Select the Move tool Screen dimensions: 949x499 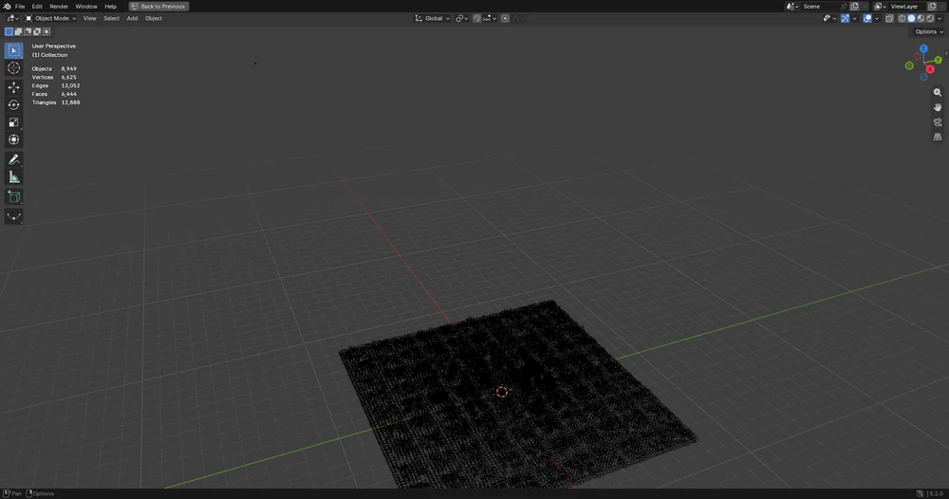click(x=14, y=87)
